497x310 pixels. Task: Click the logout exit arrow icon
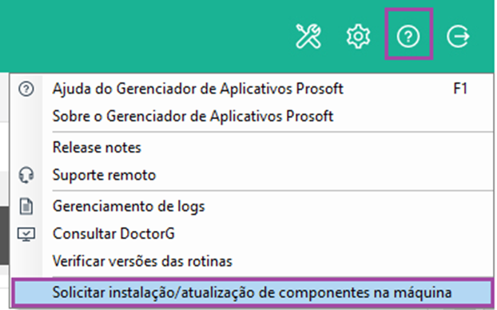[458, 37]
